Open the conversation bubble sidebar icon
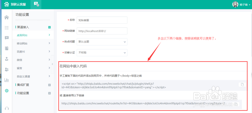The width and height of the screenshot is (252, 113). click(x=7, y=38)
